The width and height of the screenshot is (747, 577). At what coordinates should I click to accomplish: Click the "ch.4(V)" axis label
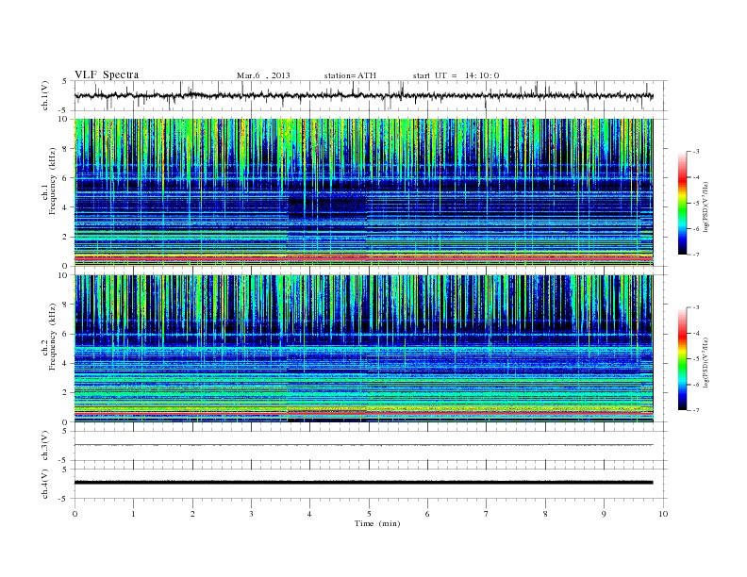(x=44, y=484)
